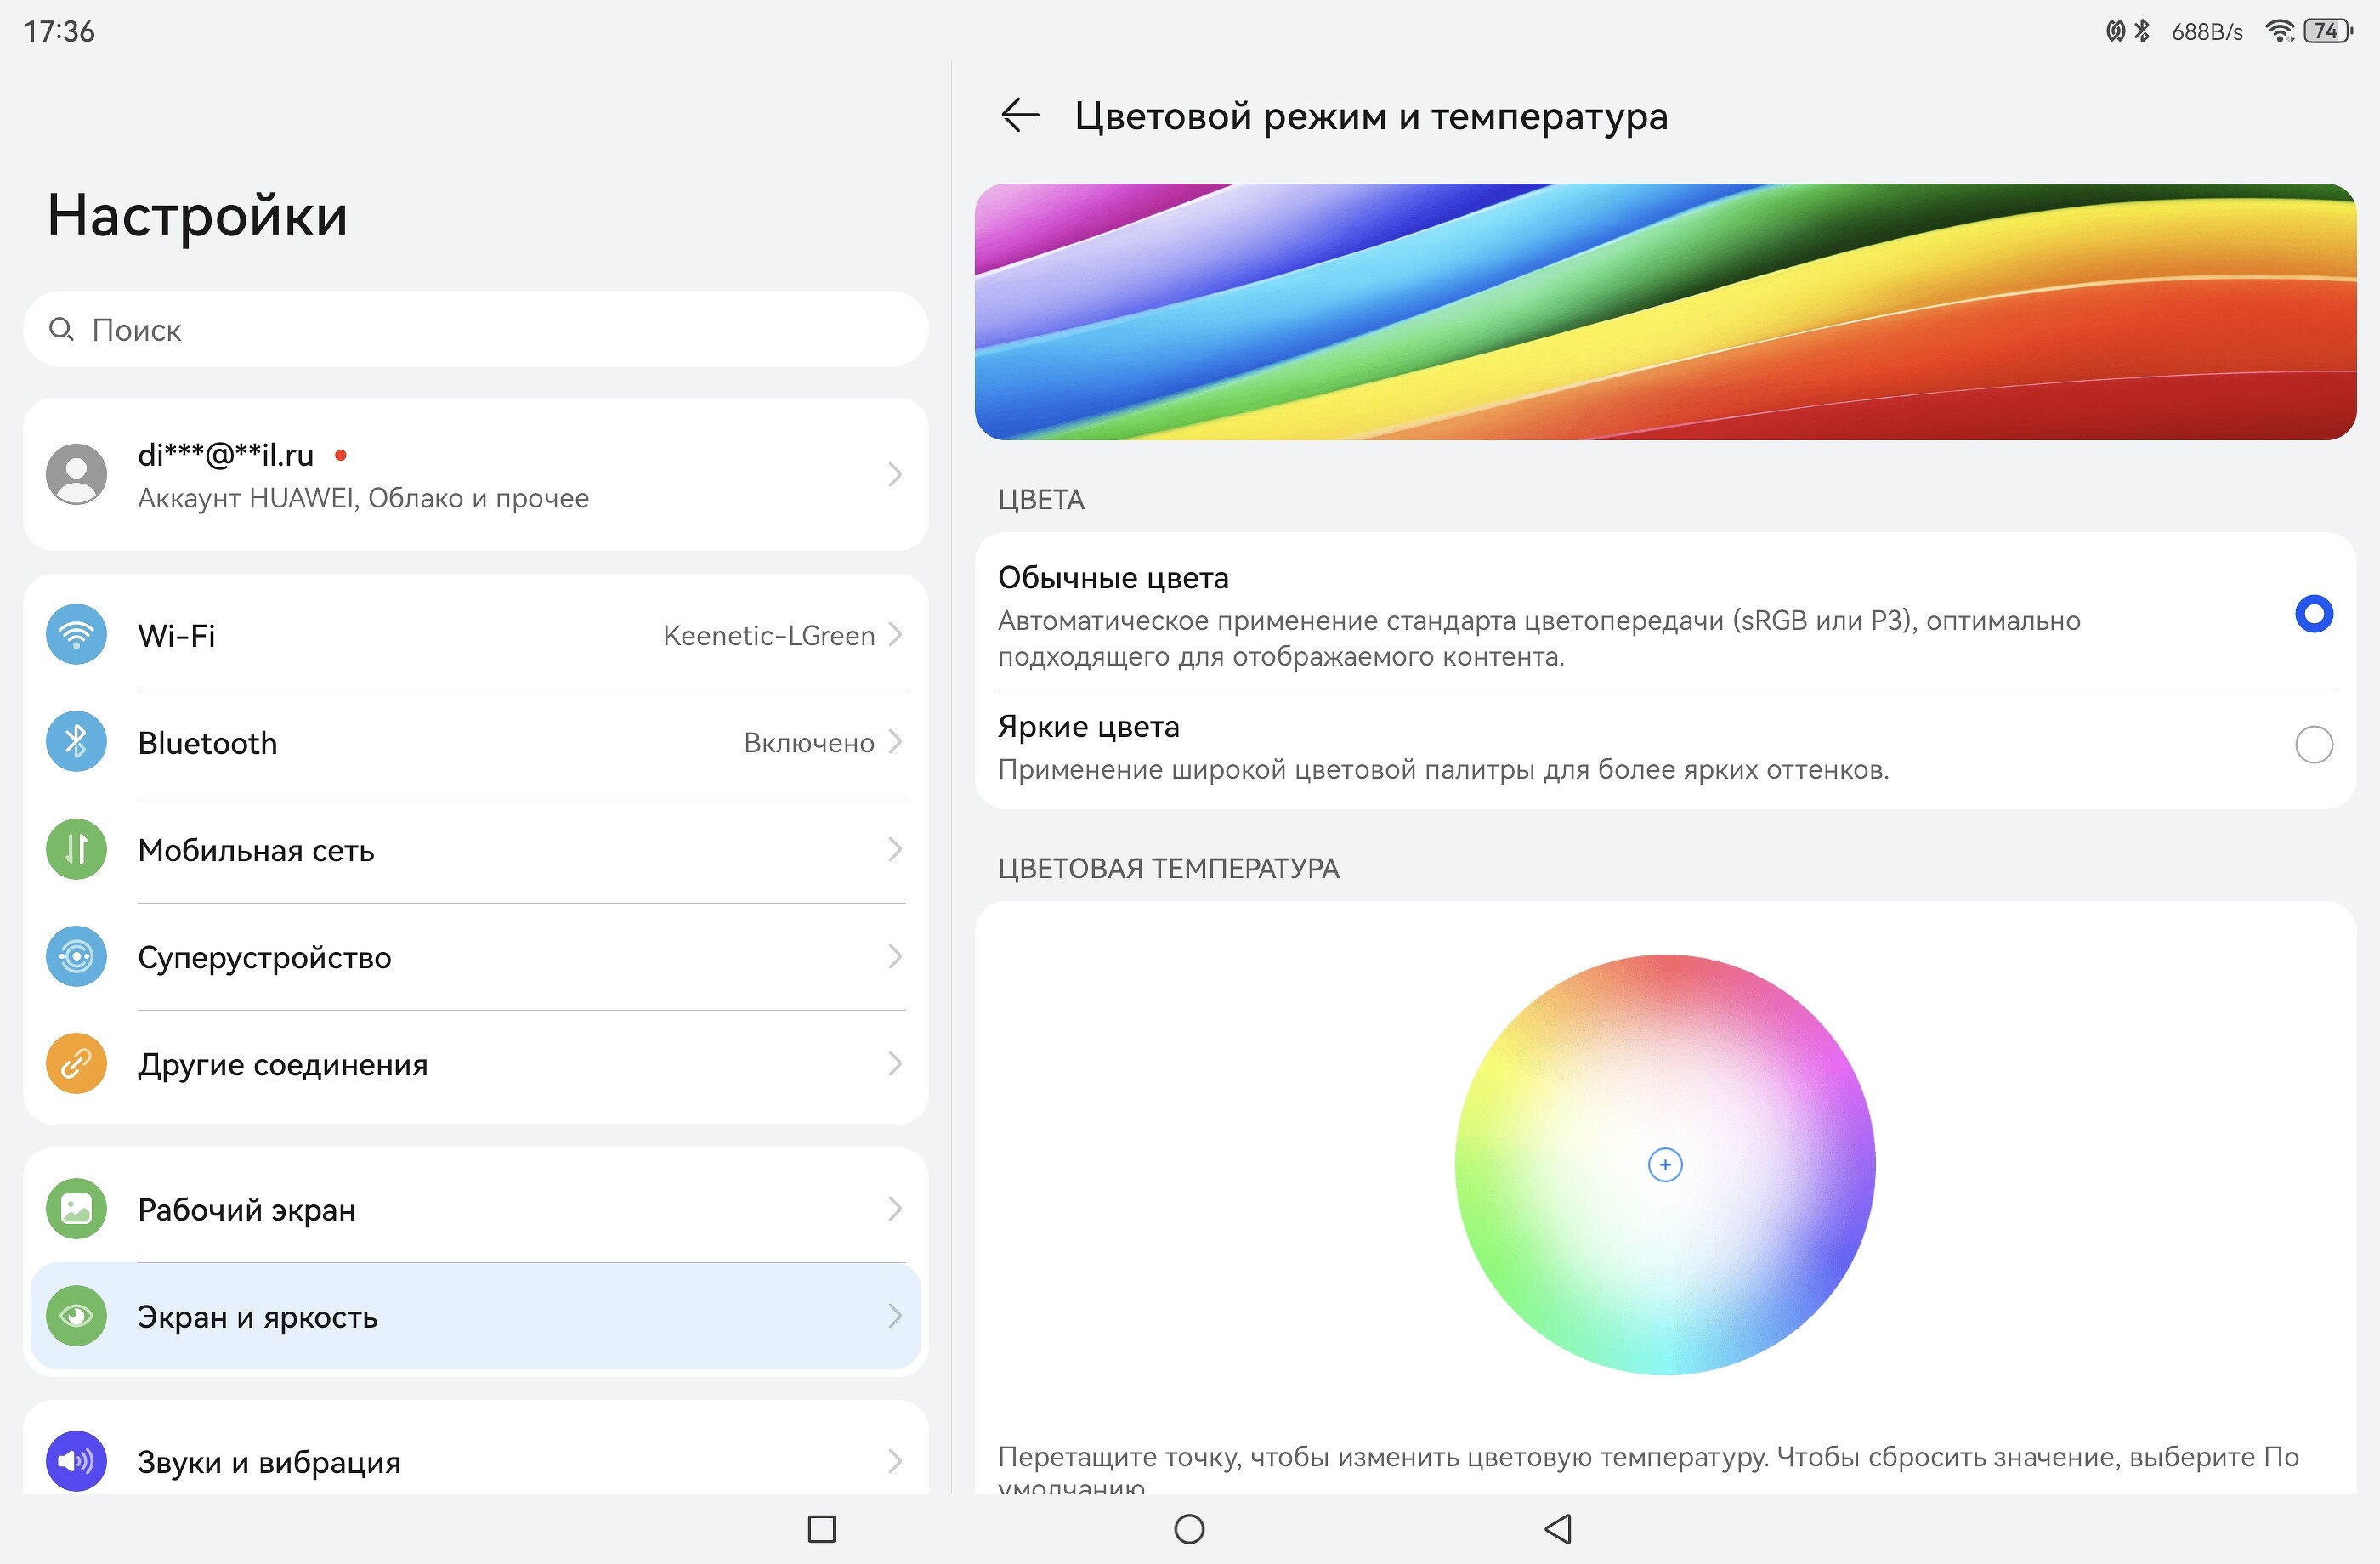Tap the Рабочий экран icon
The width and height of the screenshot is (2380, 1564).
tap(76, 1209)
